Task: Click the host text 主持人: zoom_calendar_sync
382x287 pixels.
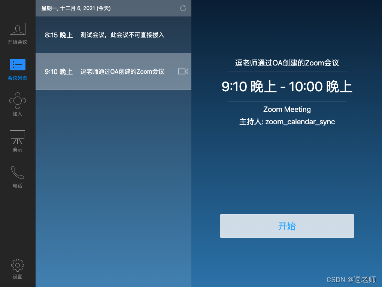Action: click(x=287, y=122)
